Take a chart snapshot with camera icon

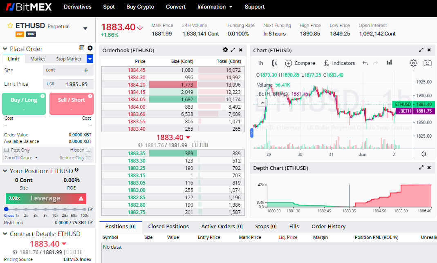point(428,63)
